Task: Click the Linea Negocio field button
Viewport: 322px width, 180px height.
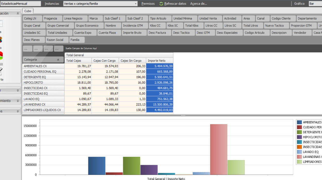Action: [75, 19]
